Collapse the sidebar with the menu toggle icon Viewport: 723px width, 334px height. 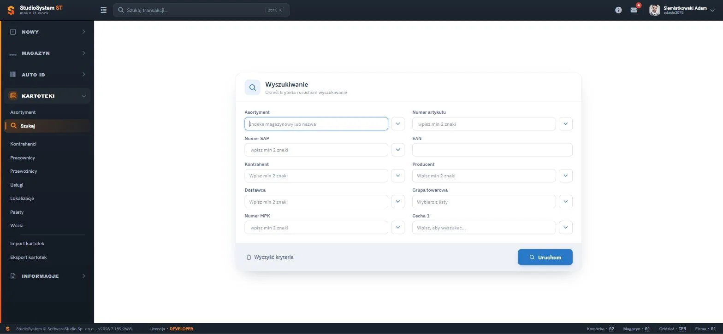[x=103, y=10]
